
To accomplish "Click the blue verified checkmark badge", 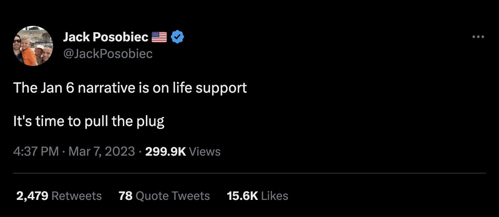I will click(x=178, y=37).
